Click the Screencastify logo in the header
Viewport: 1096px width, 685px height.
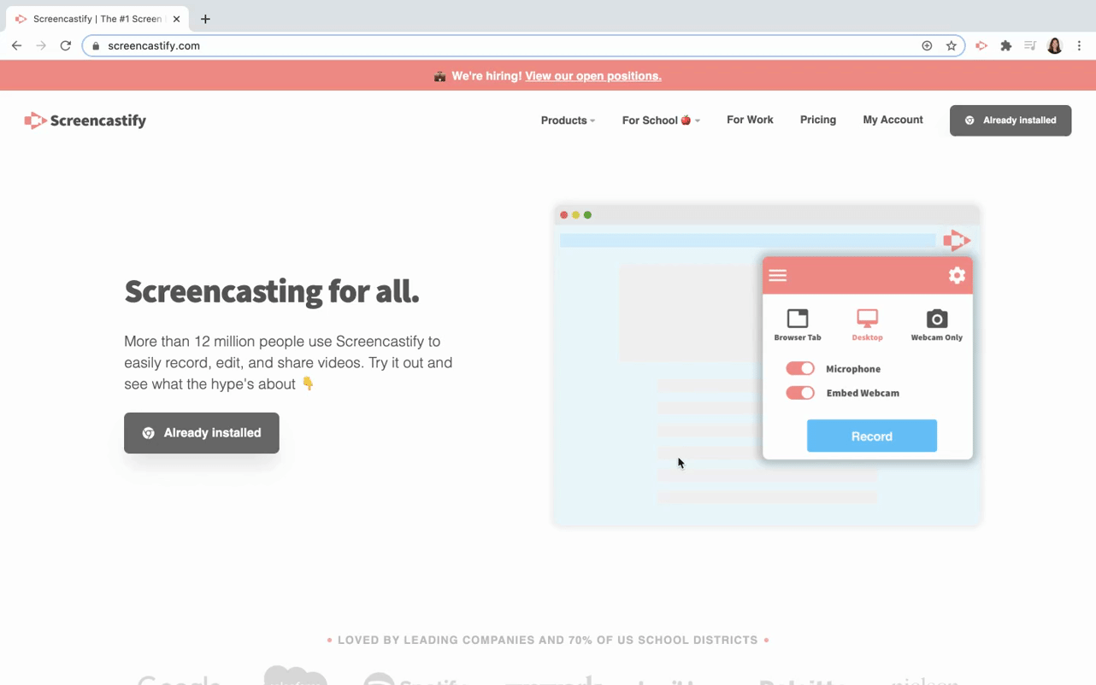pyautogui.click(x=85, y=120)
